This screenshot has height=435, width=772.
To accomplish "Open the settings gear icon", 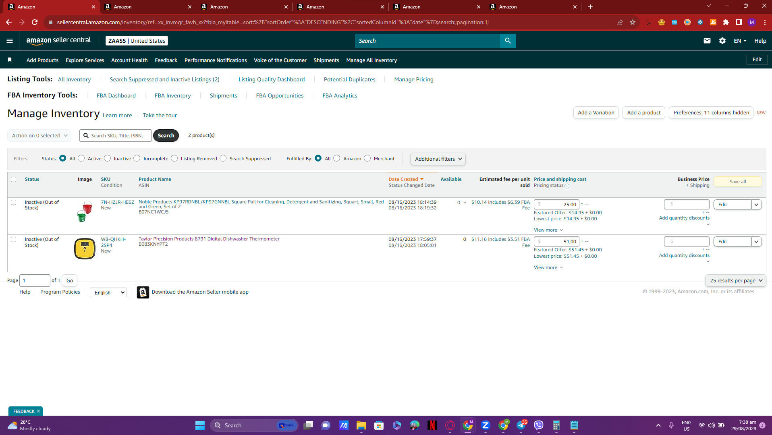I will (722, 41).
